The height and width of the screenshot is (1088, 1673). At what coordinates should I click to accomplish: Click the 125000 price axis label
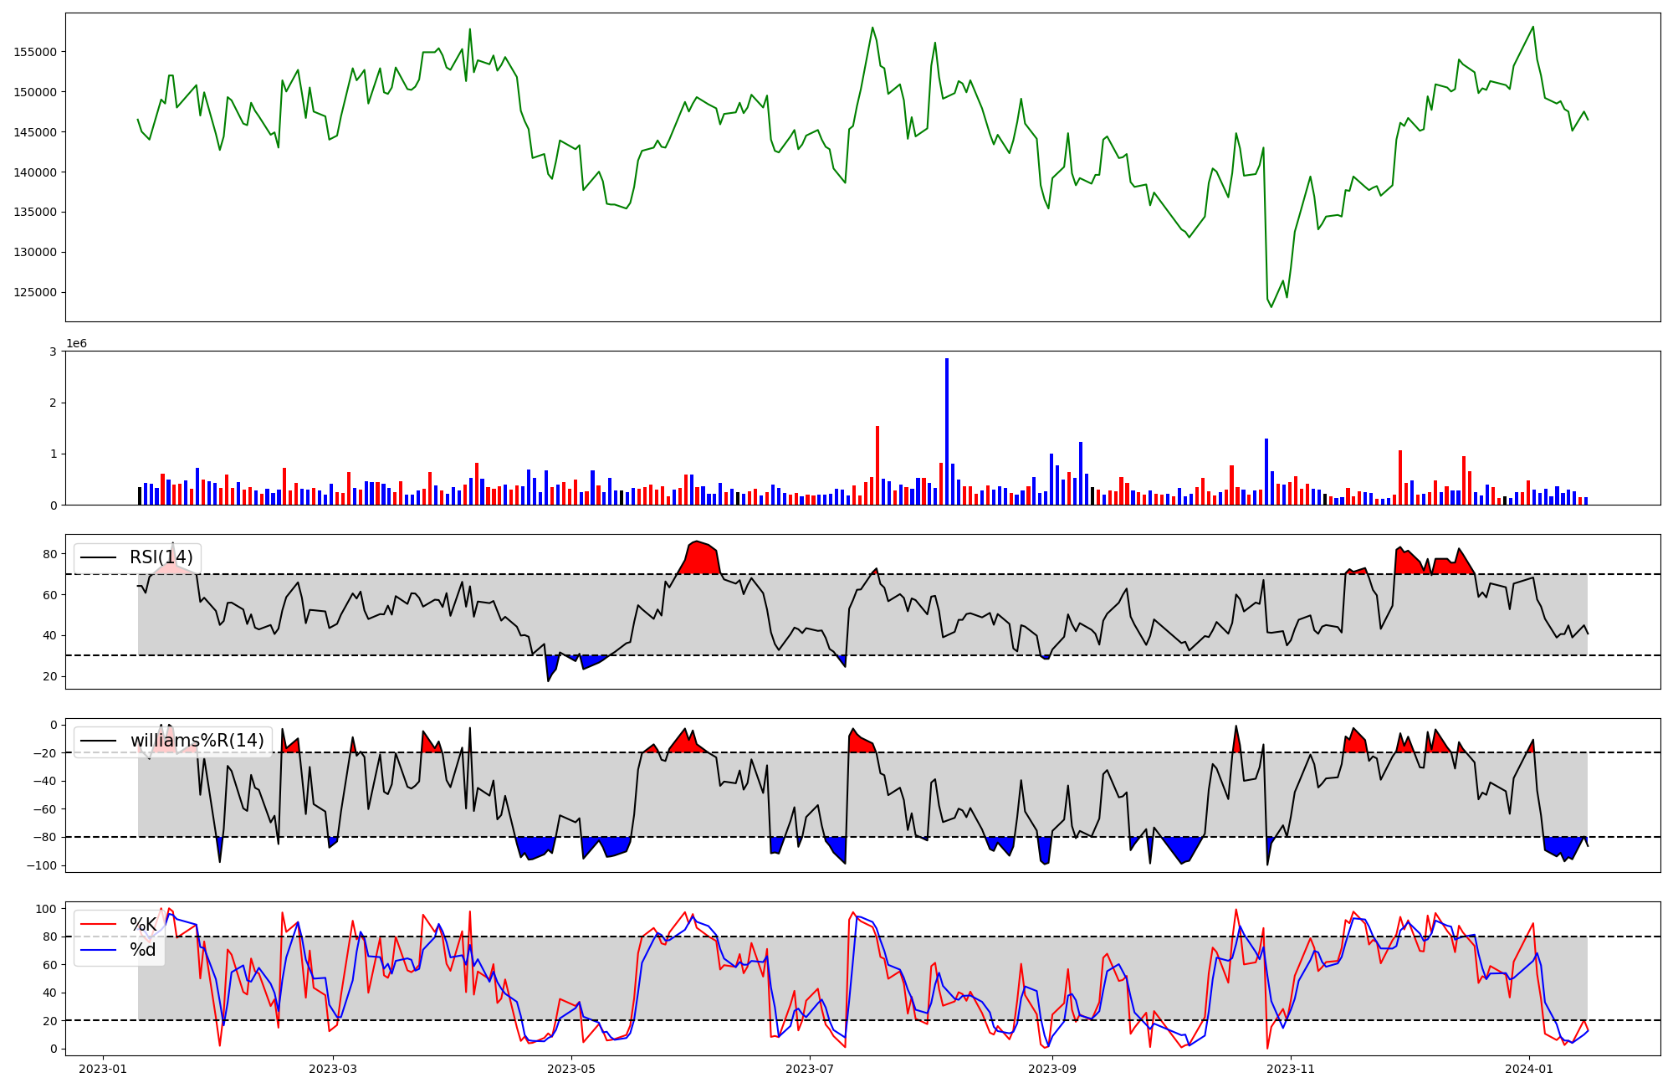(x=35, y=293)
